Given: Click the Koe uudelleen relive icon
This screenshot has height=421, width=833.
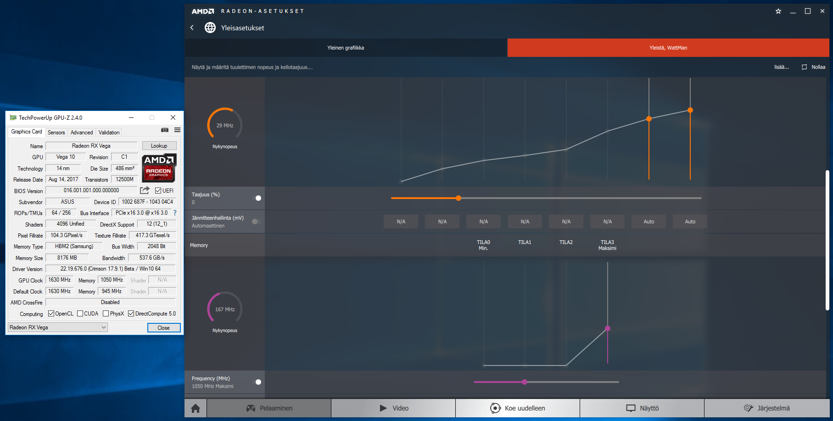Looking at the screenshot, I should coord(495,408).
